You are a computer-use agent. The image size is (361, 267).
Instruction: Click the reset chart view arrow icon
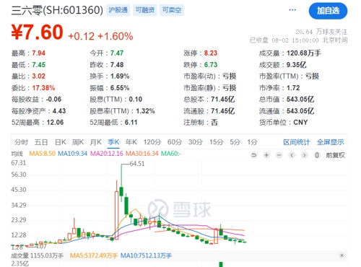click(253, 155)
